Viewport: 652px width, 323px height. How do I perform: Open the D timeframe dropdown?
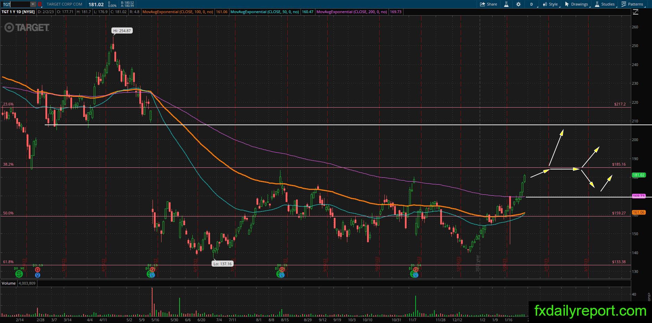(x=532, y=4)
